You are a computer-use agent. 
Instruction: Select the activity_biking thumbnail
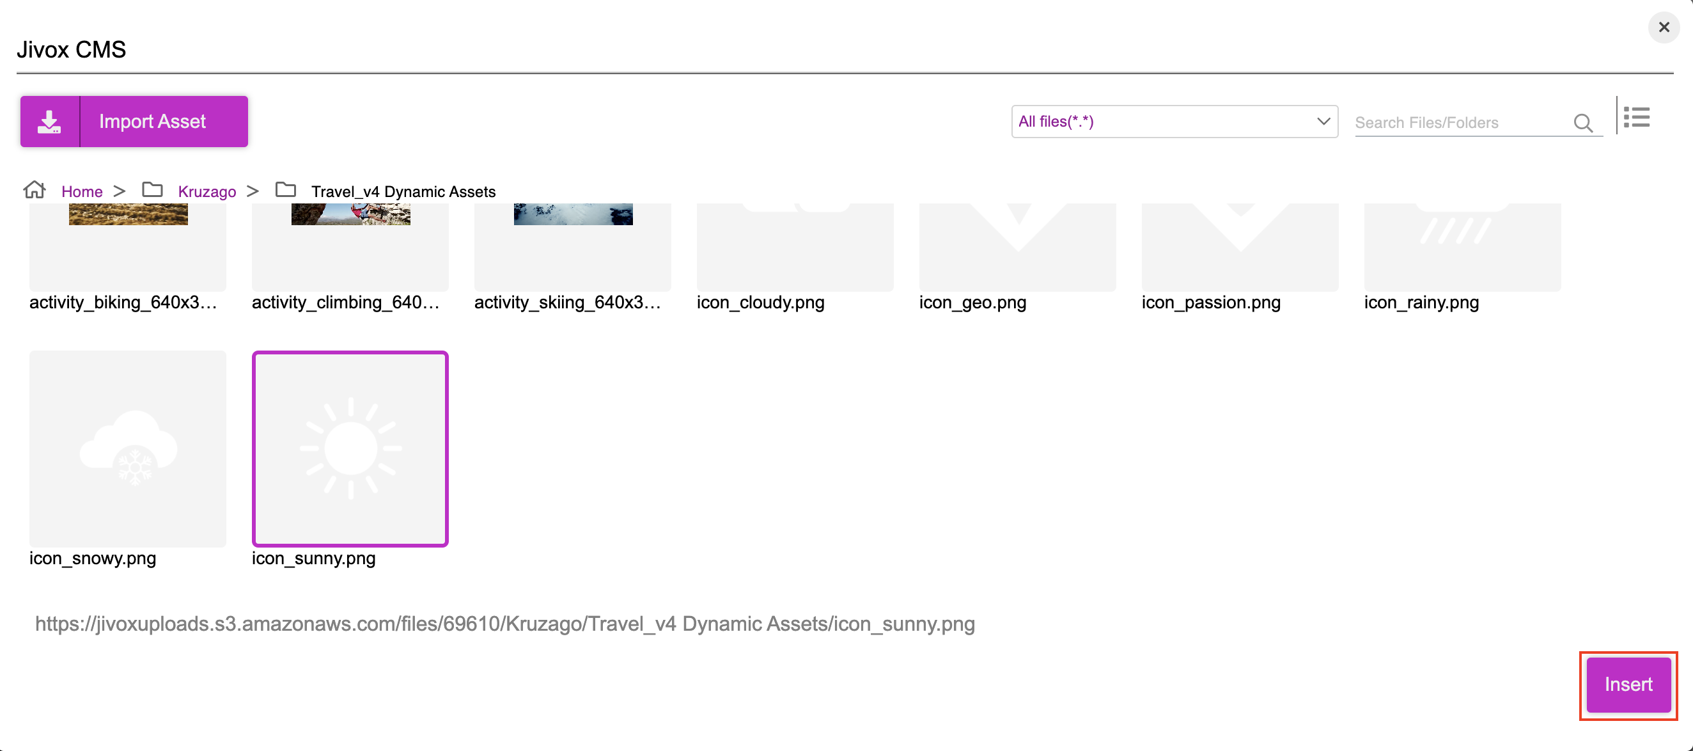tap(127, 248)
